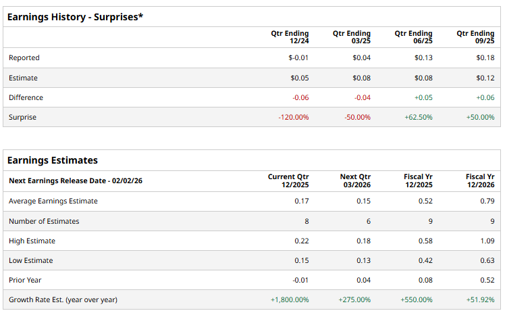The height and width of the screenshot is (313, 505).
Task: Click the Prior Year row label
Action: (26, 280)
